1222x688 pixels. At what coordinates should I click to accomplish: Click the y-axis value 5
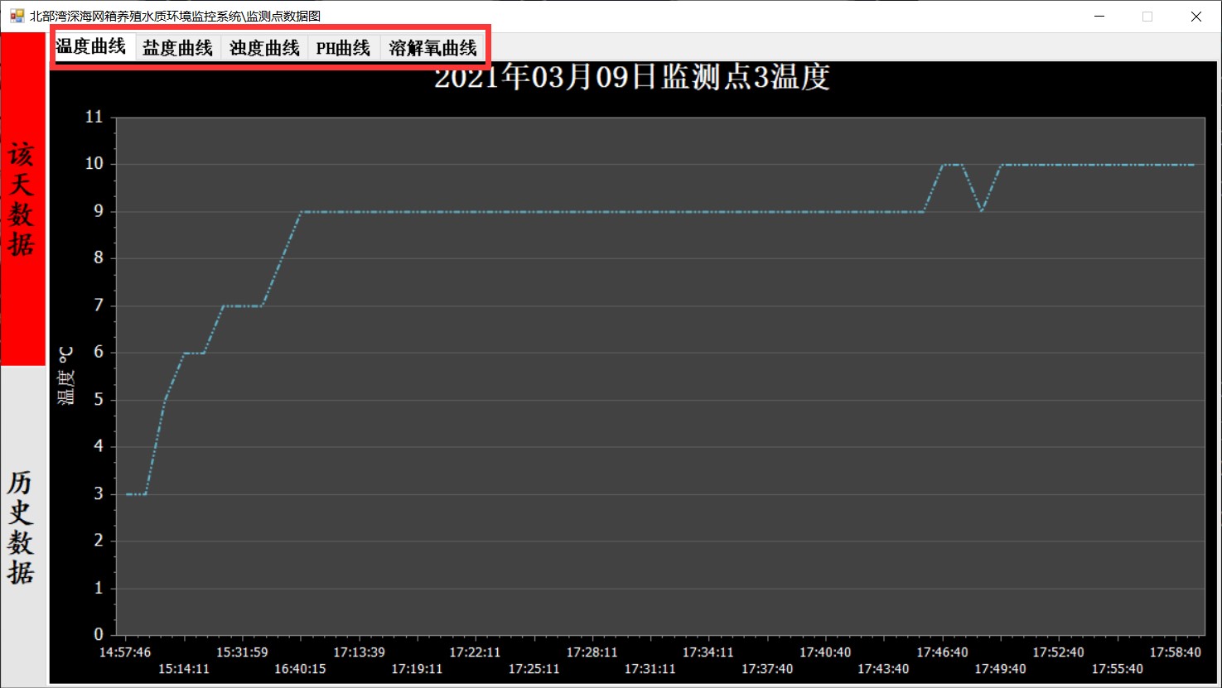coord(99,400)
